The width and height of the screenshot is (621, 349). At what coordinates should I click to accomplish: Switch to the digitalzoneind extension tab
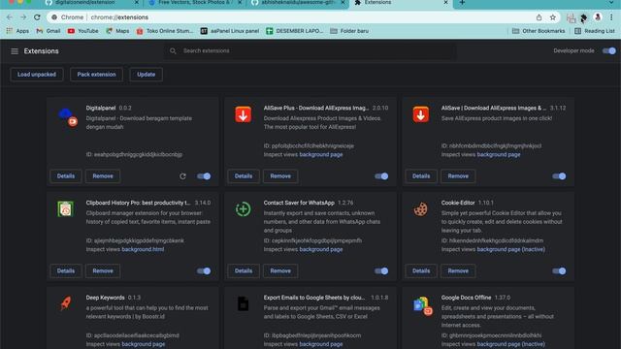click(91, 3)
